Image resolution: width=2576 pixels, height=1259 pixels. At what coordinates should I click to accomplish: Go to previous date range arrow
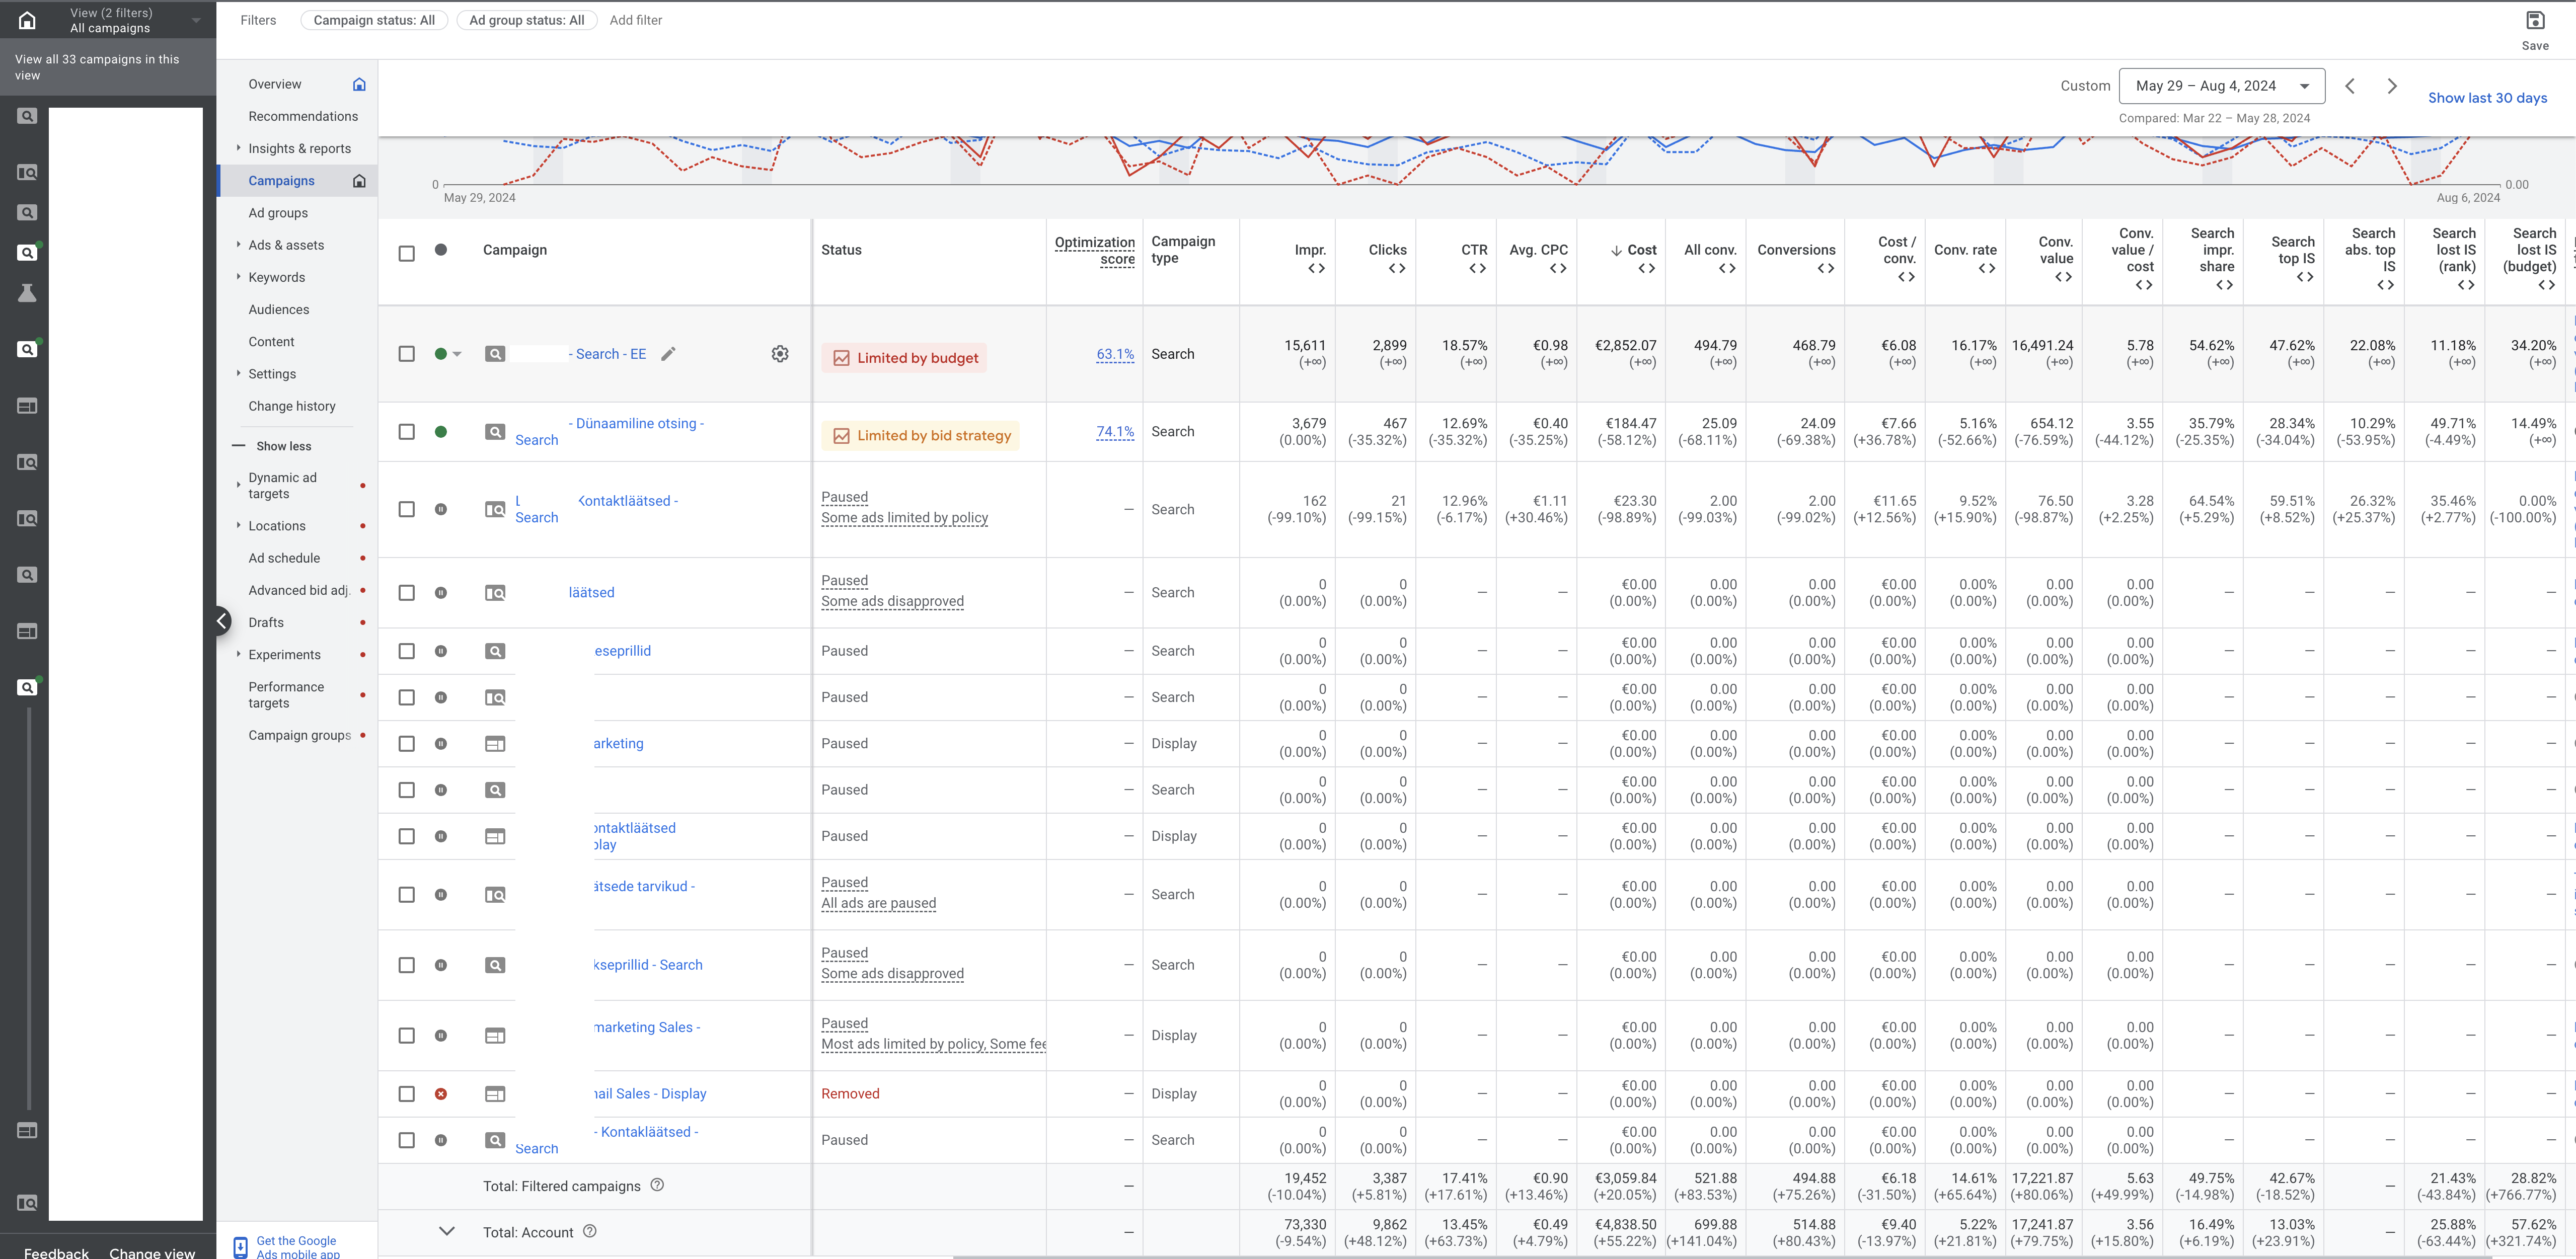click(2350, 86)
